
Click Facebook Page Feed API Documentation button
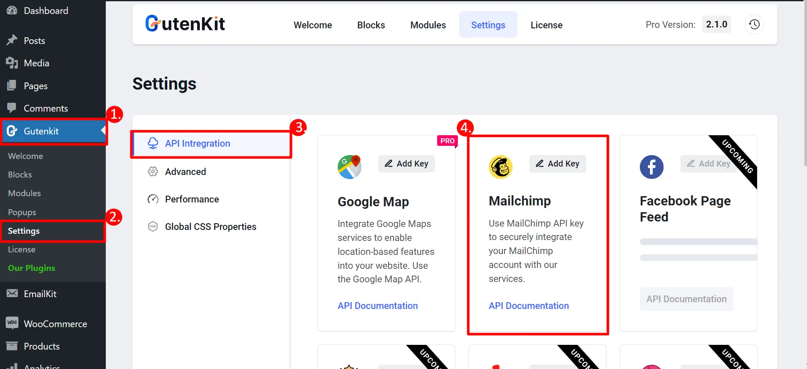pos(686,299)
